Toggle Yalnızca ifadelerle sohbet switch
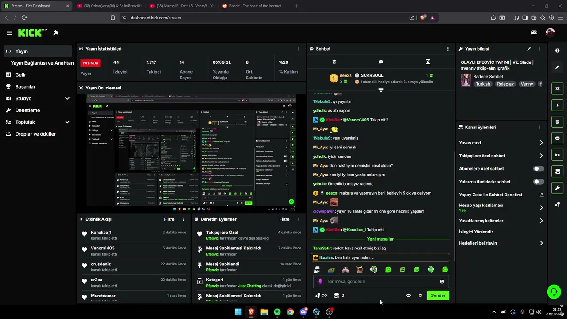The image size is (567, 319). pyautogui.click(x=538, y=182)
